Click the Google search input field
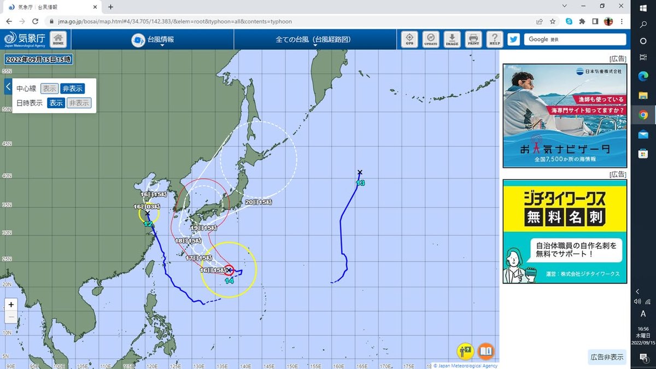656x369 pixels. click(575, 39)
